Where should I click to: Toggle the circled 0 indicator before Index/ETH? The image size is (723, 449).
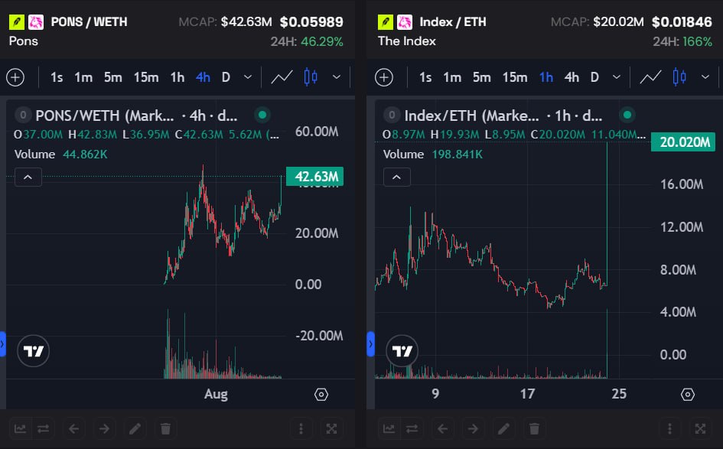[392, 115]
